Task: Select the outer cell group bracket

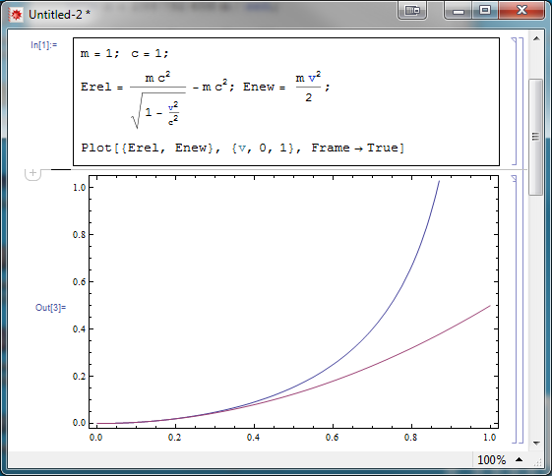Action: (x=521, y=240)
